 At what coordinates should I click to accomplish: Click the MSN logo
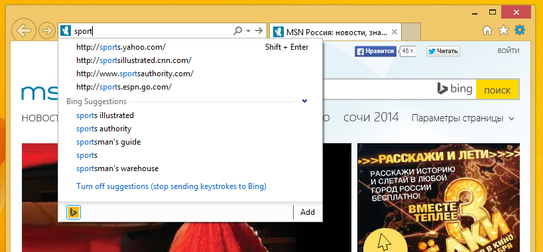[x=40, y=93]
